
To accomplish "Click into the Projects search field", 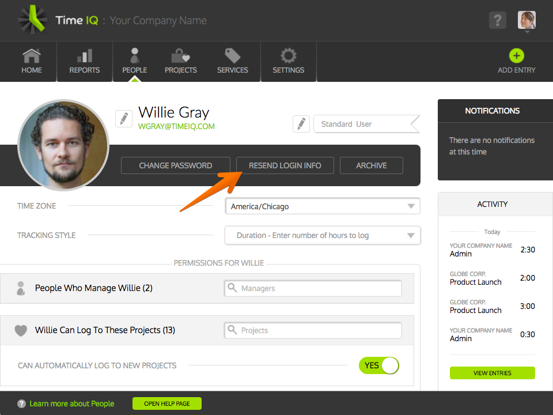I will (313, 330).
